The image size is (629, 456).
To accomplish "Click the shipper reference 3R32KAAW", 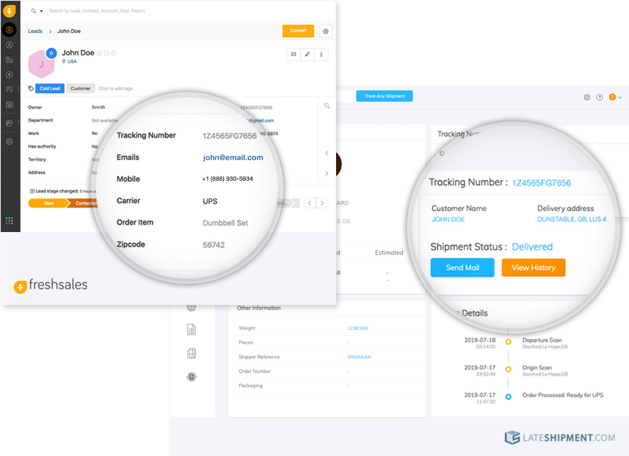I will click(359, 357).
